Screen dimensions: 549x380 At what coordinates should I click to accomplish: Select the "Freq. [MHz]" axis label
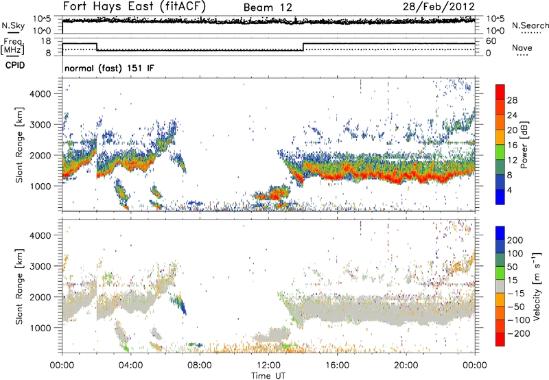point(13,46)
